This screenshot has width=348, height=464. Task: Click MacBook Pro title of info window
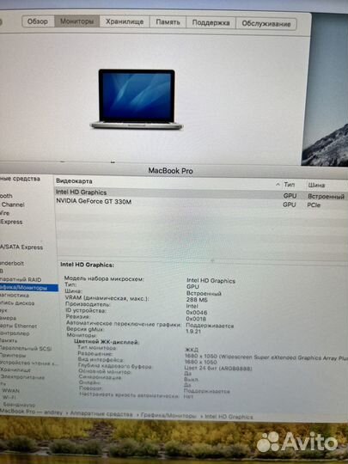[170, 171]
